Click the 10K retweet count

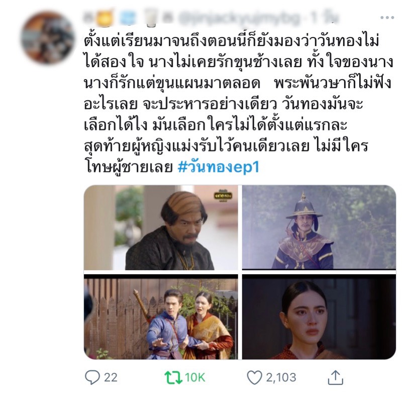tap(195, 377)
